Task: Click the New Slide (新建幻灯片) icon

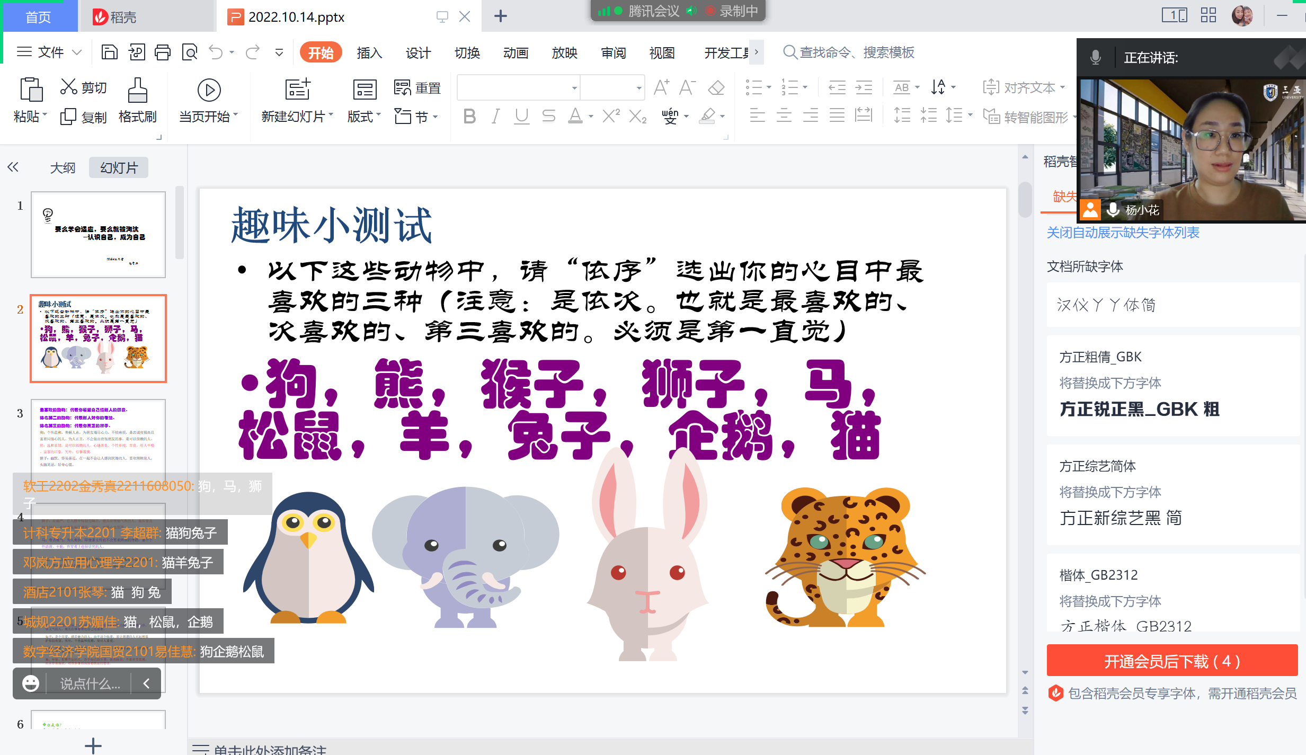Action: [x=297, y=90]
